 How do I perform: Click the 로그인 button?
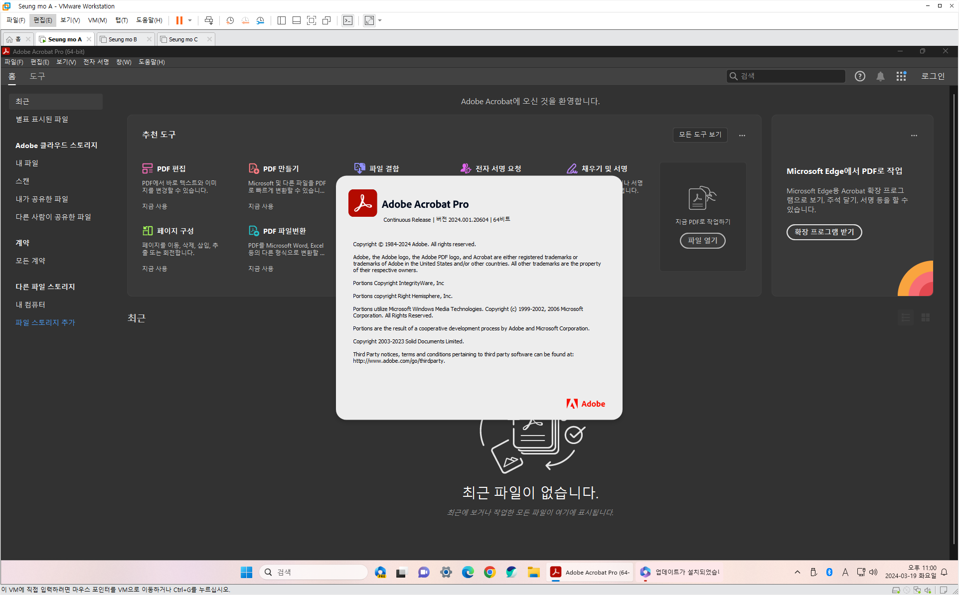click(933, 76)
